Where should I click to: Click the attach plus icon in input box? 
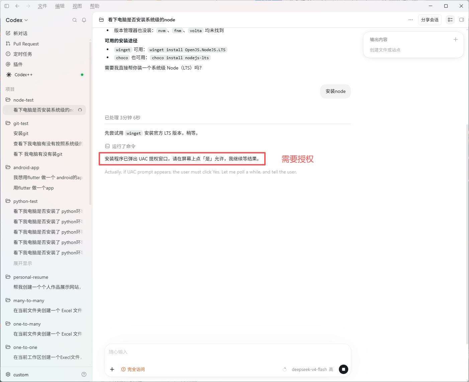112,369
